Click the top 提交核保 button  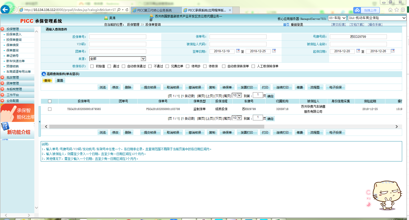tap(150, 87)
